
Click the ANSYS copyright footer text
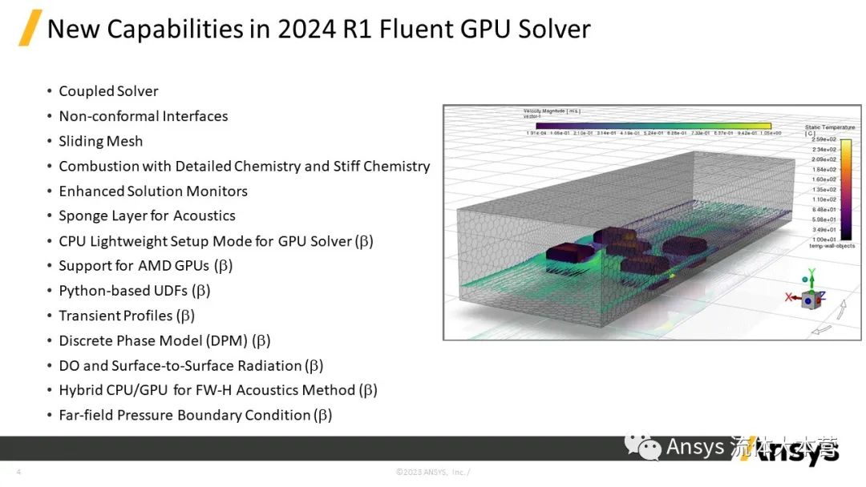(433, 472)
